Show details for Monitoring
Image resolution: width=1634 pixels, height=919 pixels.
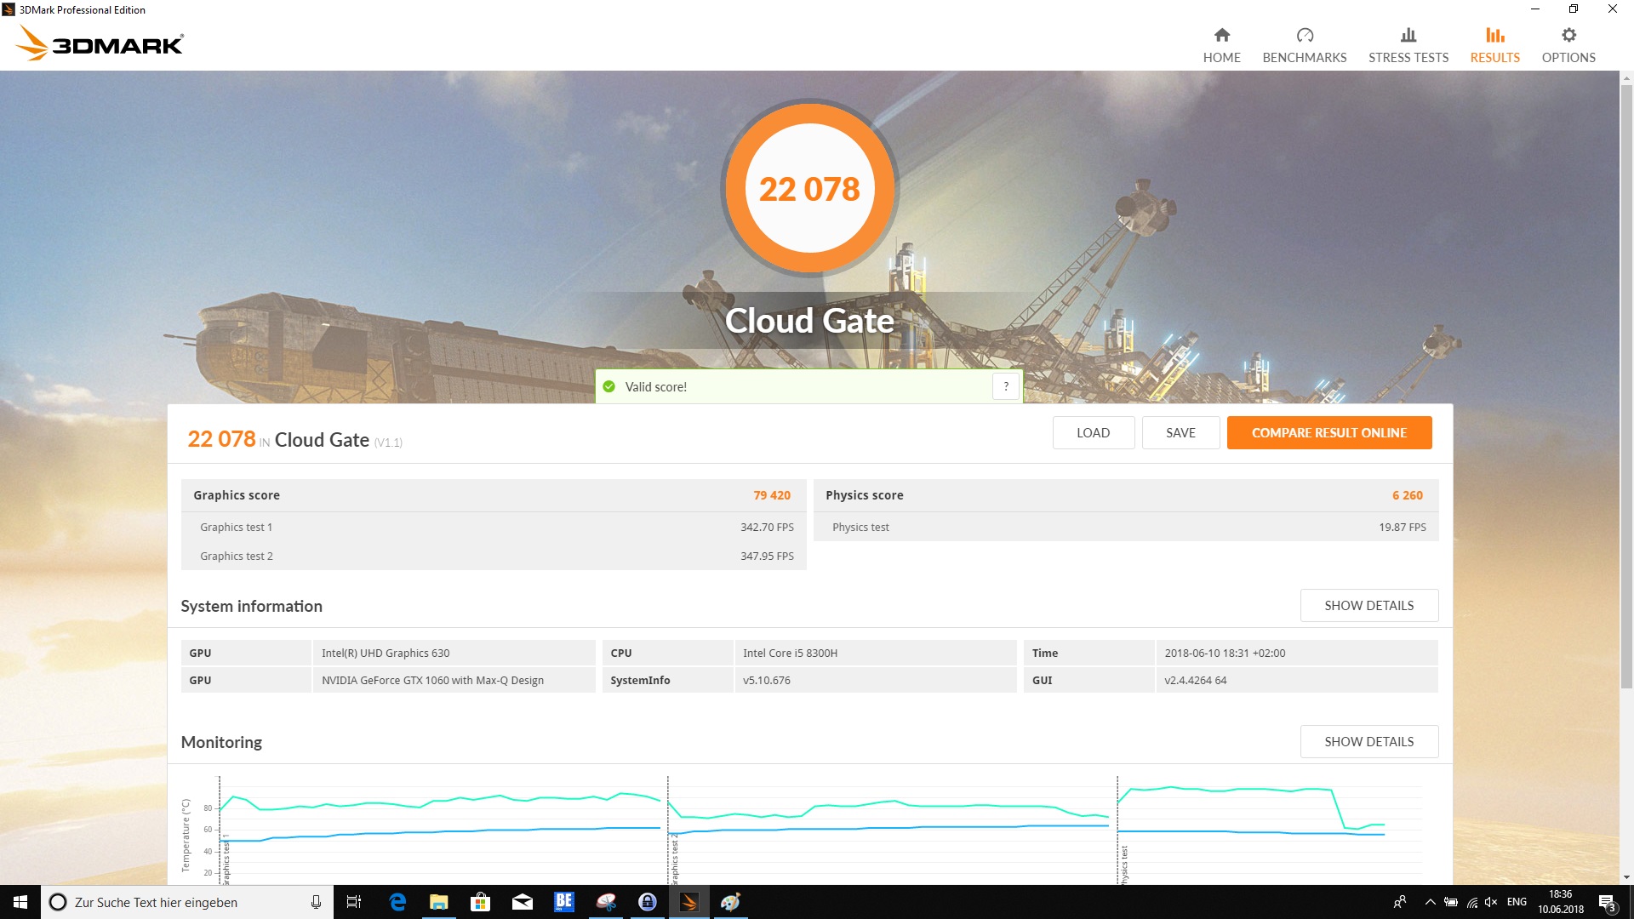pos(1368,741)
